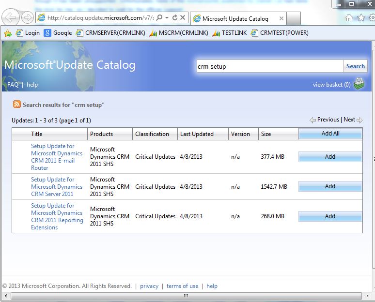Screen dimensions: 375x302
Task: Add the Reporting Extensions update to basket
Action: (x=330, y=216)
